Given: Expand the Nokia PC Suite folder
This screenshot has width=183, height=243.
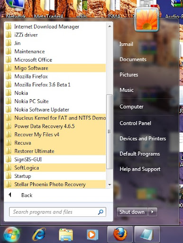Looking at the screenshot, I should 55,101.
